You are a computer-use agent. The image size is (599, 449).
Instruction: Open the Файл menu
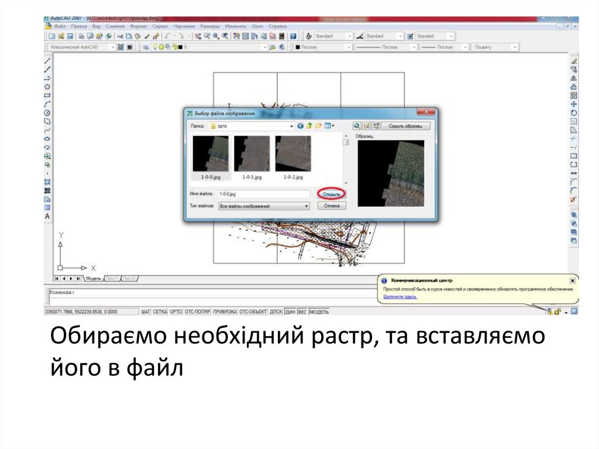[x=60, y=26]
